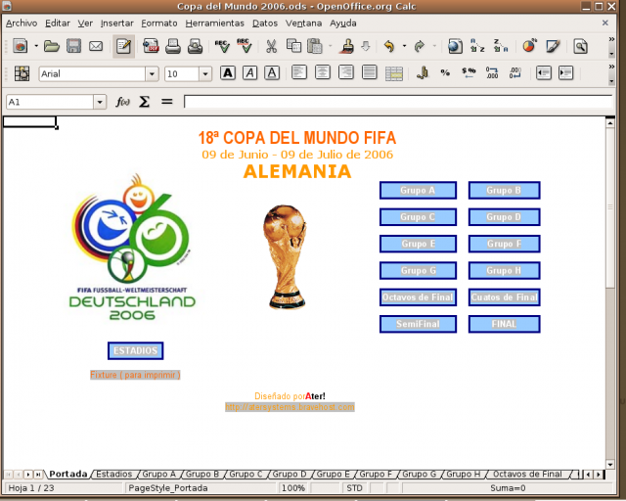Open the Page Preview icon
Image resolution: width=626 pixels, height=501 pixels.
point(196,46)
